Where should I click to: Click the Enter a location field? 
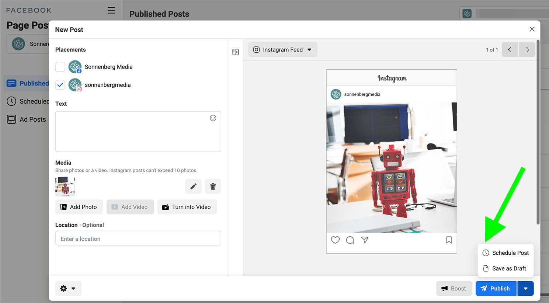click(x=138, y=238)
